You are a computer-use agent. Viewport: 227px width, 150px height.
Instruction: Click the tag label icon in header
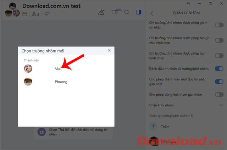46,14
